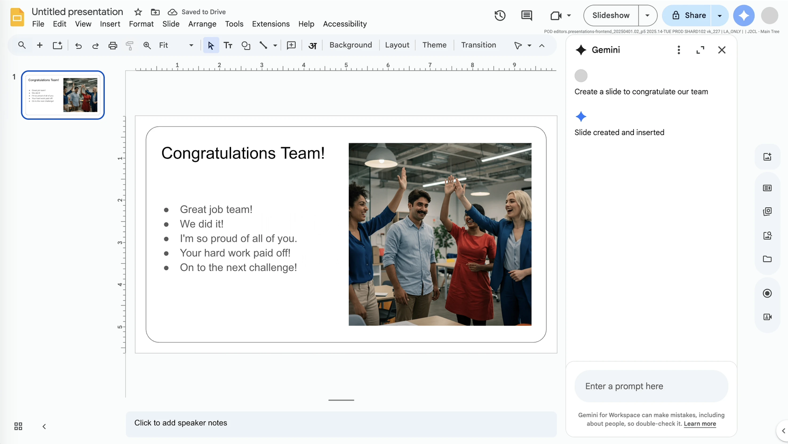Screen dimensions: 788x444
Task: Collapse the filmstrip with the chevron
Action: coord(44,426)
